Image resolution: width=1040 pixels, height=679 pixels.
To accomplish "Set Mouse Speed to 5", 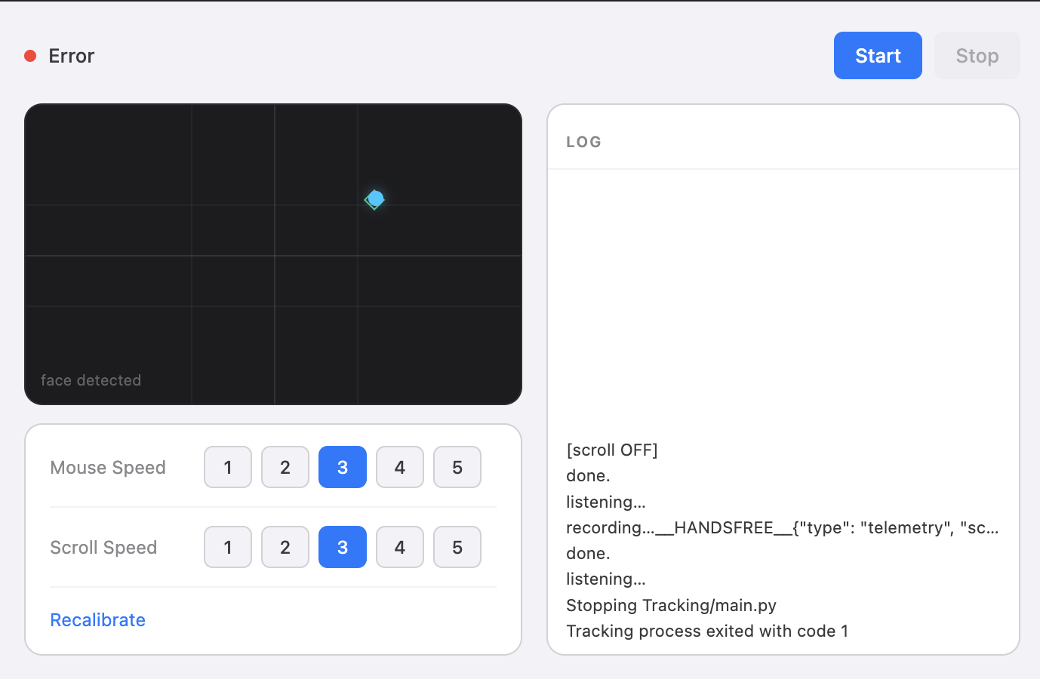I will pyautogui.click(x=457, y=467).
